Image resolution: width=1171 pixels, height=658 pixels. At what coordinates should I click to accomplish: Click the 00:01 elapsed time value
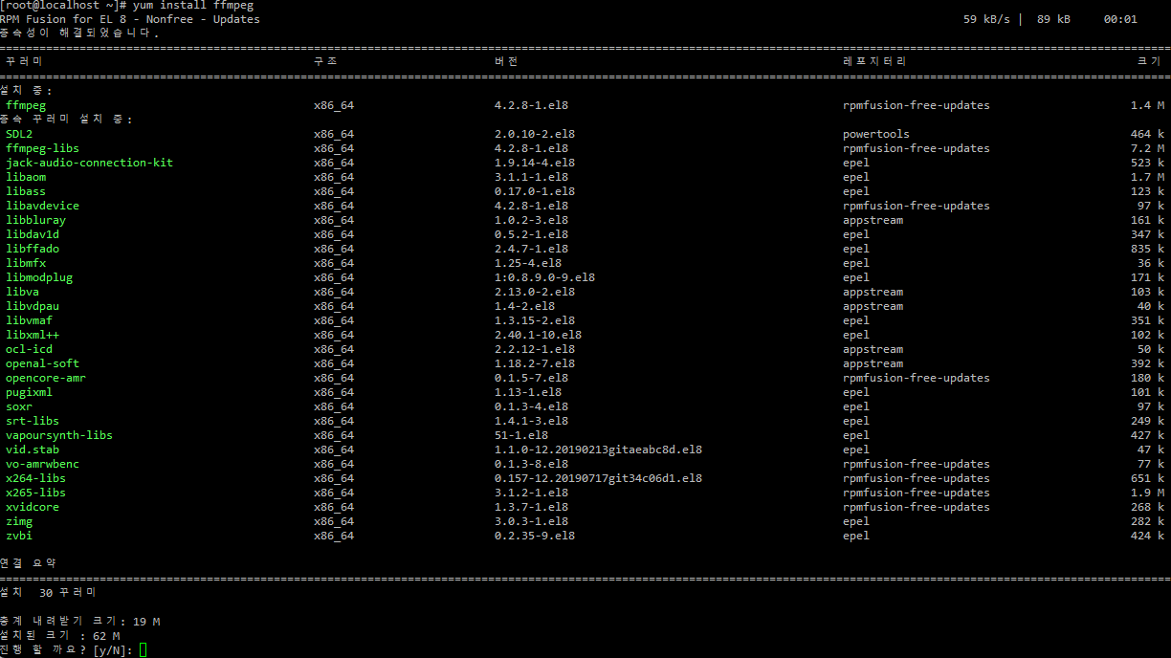coord(1120,19)
